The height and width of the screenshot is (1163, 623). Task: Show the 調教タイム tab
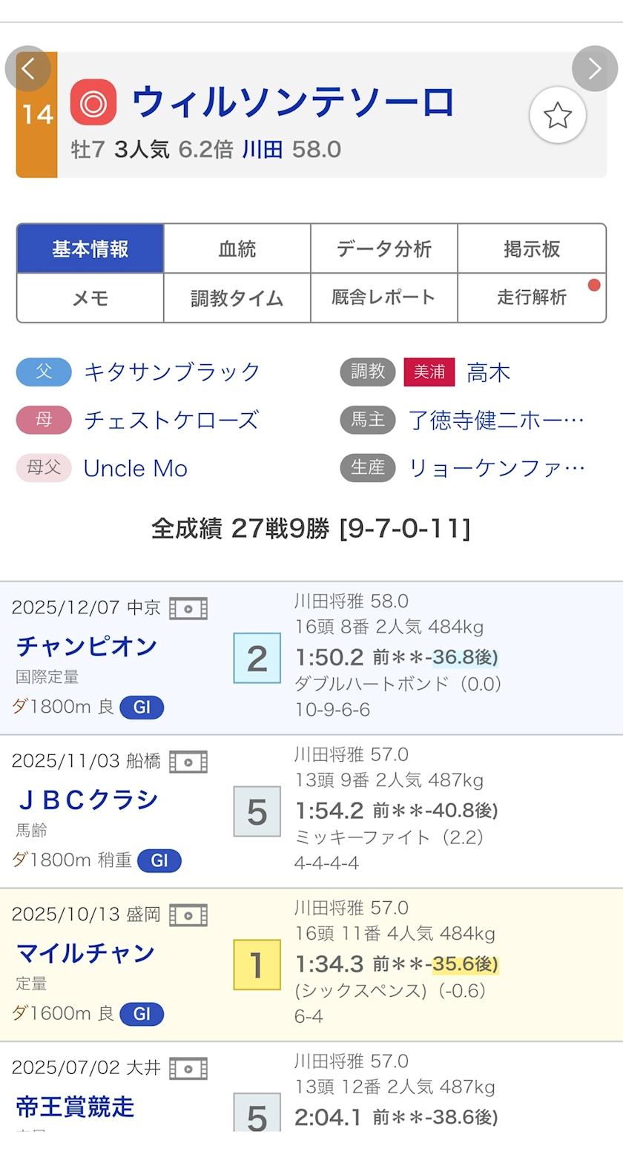[237, 298]
